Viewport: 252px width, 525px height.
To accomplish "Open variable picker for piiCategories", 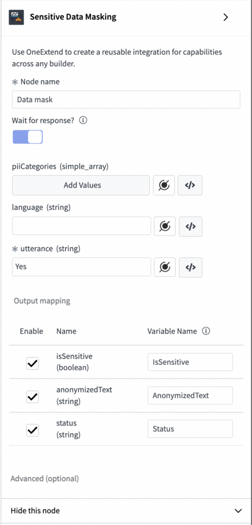I will point(164,185).
